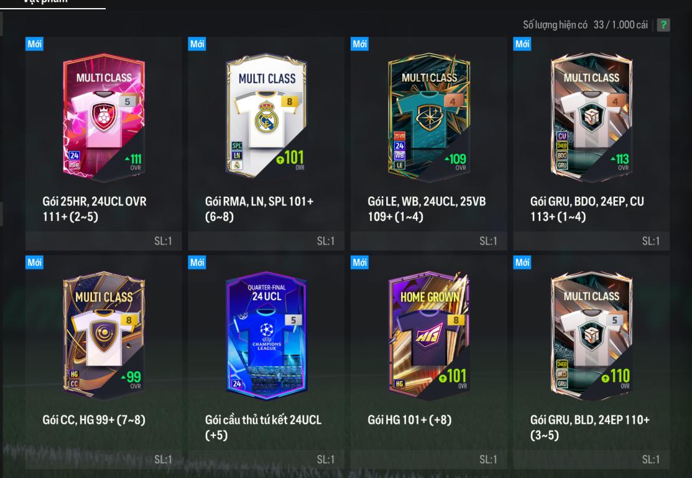Click the Mới badge on the Home Grown pack
Viewport: 692px width, 478px height.
[360, 263]
